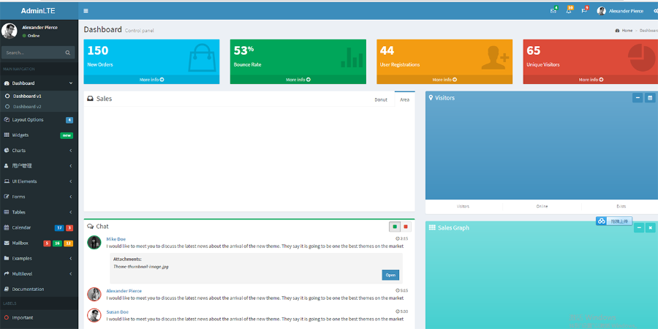Click the shopping bag icon on New Orders
The width and height of the screenshot is (658, 329).
(202, 57)
